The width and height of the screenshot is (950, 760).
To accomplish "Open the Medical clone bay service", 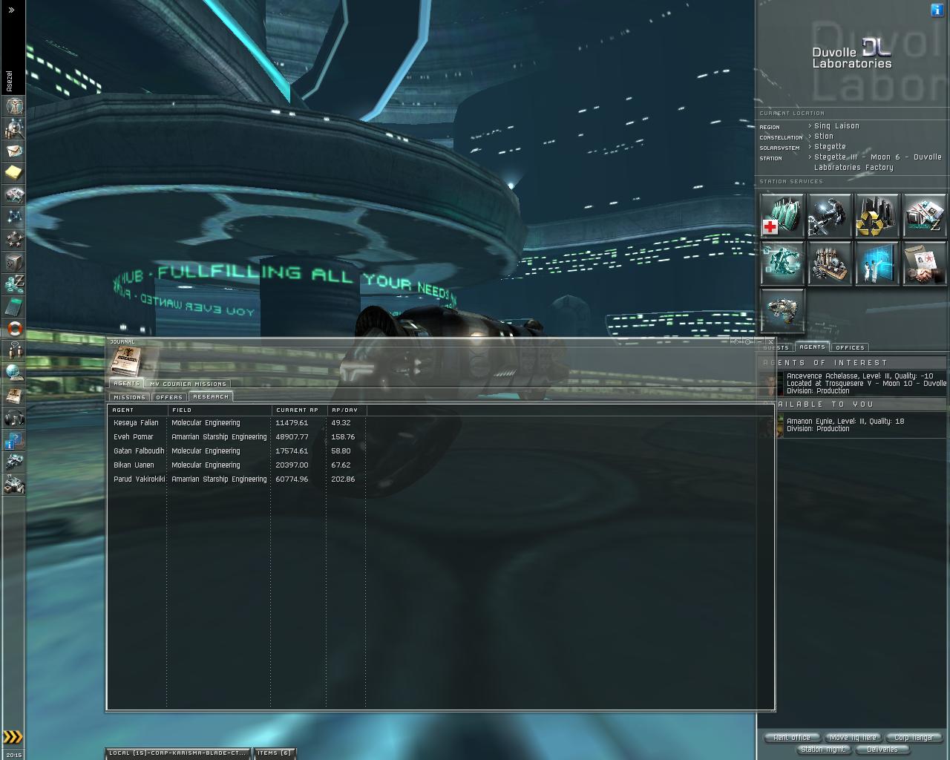I will pos(782,216).
